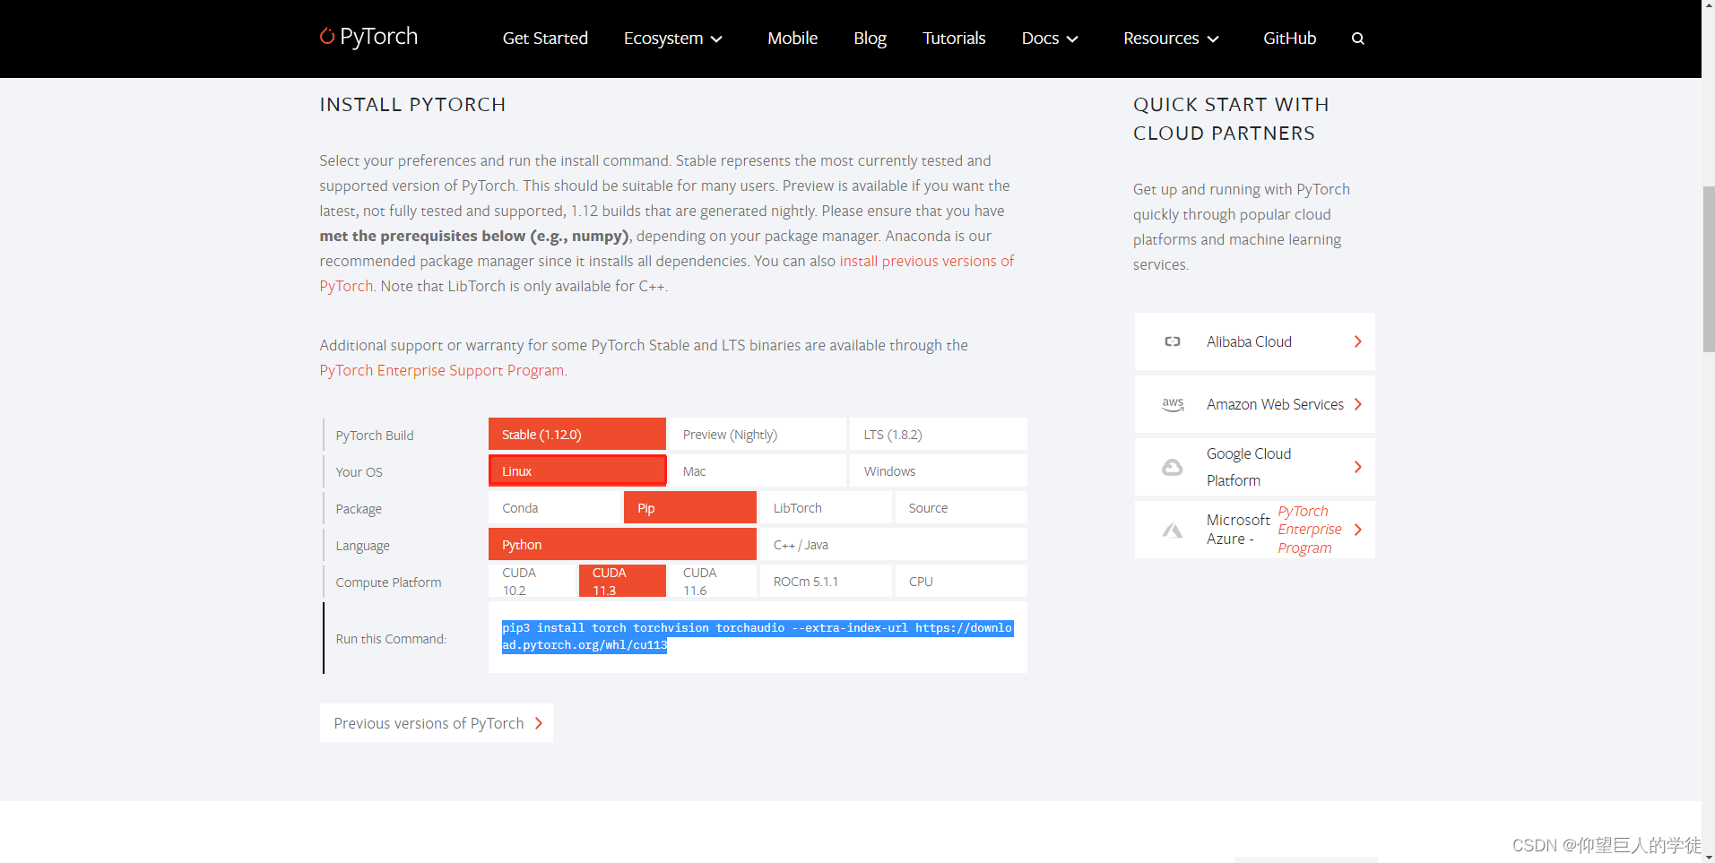
Task: Click the arrow beside Google Cloud Platform
Action: pos(1357,467)
